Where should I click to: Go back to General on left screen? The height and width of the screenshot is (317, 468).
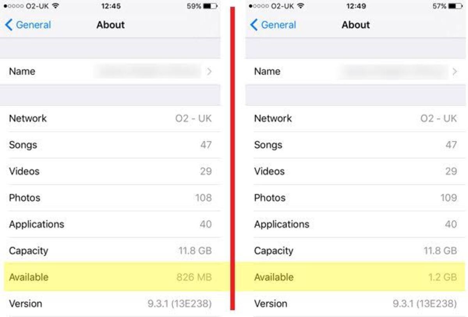tap(28, 25)
